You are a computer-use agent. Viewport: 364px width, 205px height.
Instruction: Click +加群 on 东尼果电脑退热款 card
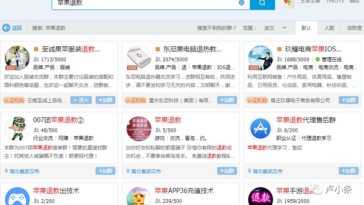tap(227, 100)
